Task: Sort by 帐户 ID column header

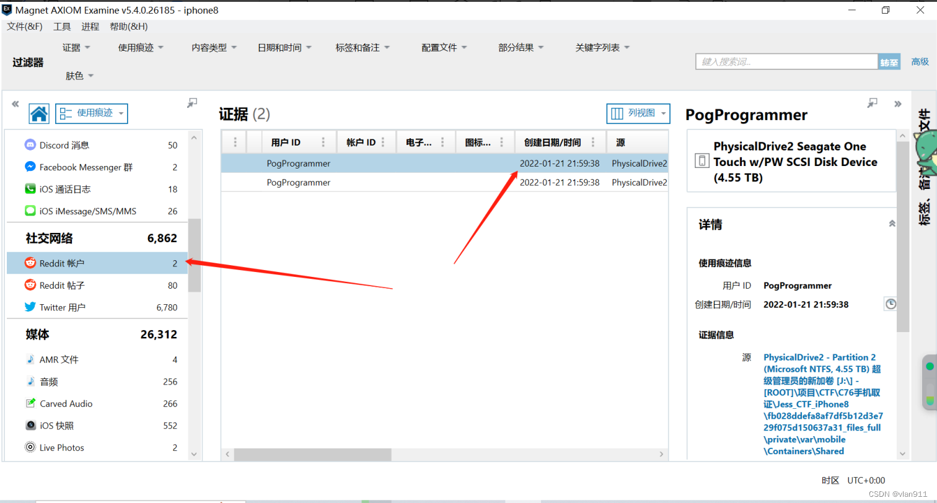Action: coord(361,142)
